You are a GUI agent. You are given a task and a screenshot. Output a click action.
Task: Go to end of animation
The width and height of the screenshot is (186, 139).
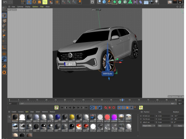(x=86, y=108)
